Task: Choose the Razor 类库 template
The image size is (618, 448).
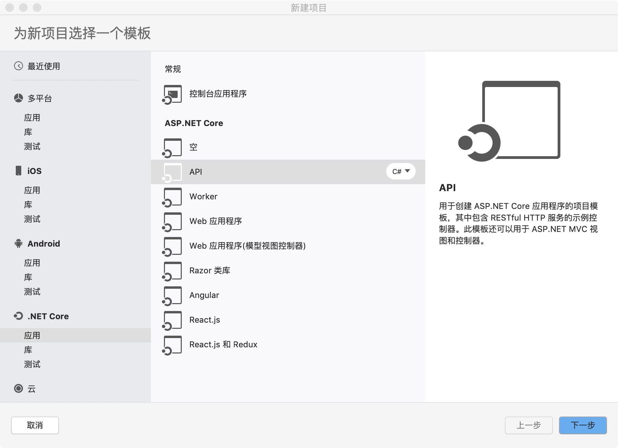Action: [288, 271]
